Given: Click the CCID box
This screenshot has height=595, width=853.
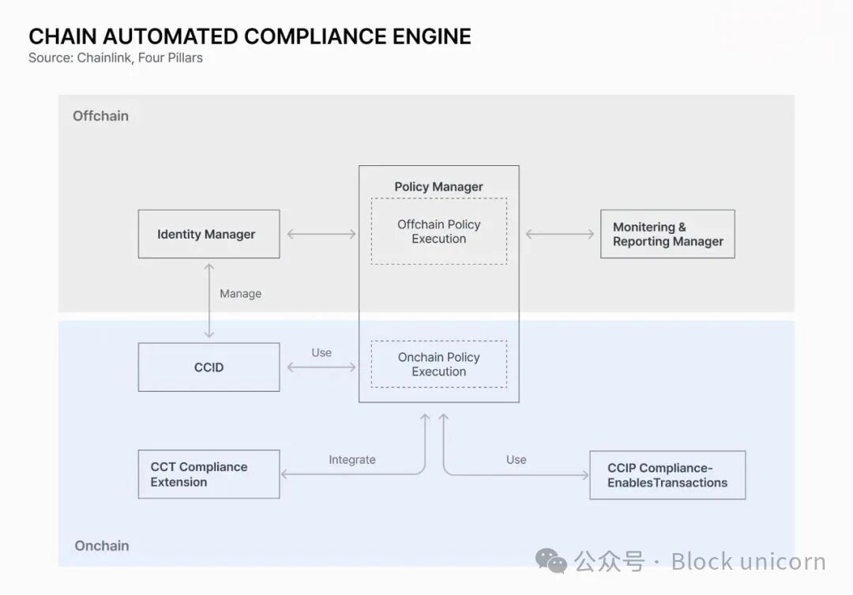Looking at the screenshot, I should point(209,367).
